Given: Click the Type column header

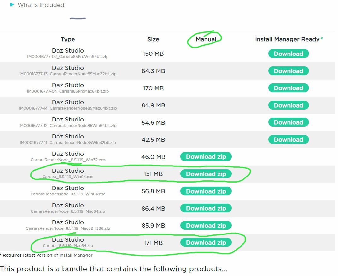Looking at the screenshot, I should pyautogui.click(x=68, y=39).
